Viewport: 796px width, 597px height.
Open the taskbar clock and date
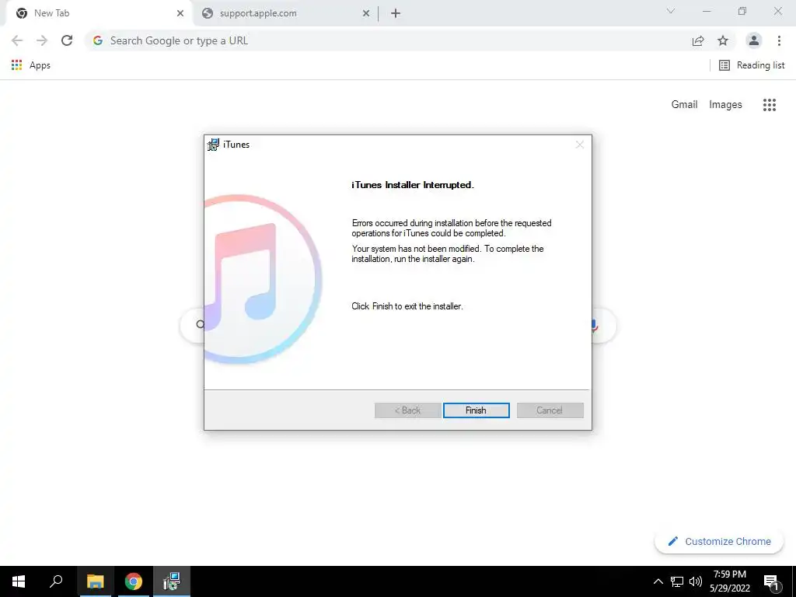[x=730, y=581]
